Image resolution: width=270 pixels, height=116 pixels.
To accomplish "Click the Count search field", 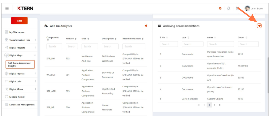I will [248, 44].
